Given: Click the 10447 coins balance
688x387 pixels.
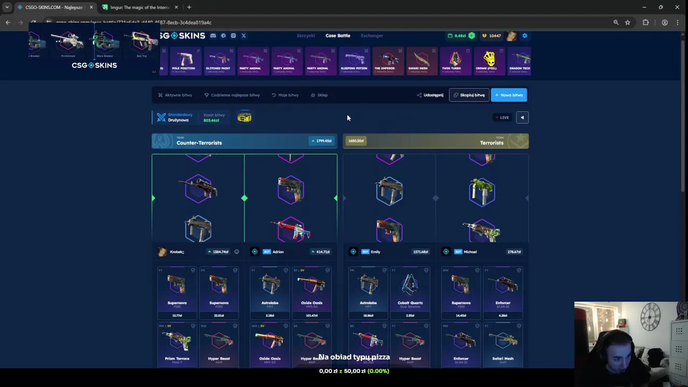Looking at the screenshot, I should pyautogui.click(x=491, y=35).
